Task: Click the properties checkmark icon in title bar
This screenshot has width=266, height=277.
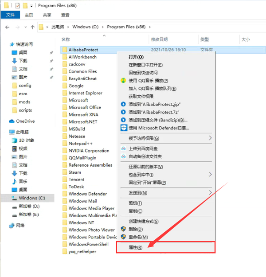Action: pos(17,6)
